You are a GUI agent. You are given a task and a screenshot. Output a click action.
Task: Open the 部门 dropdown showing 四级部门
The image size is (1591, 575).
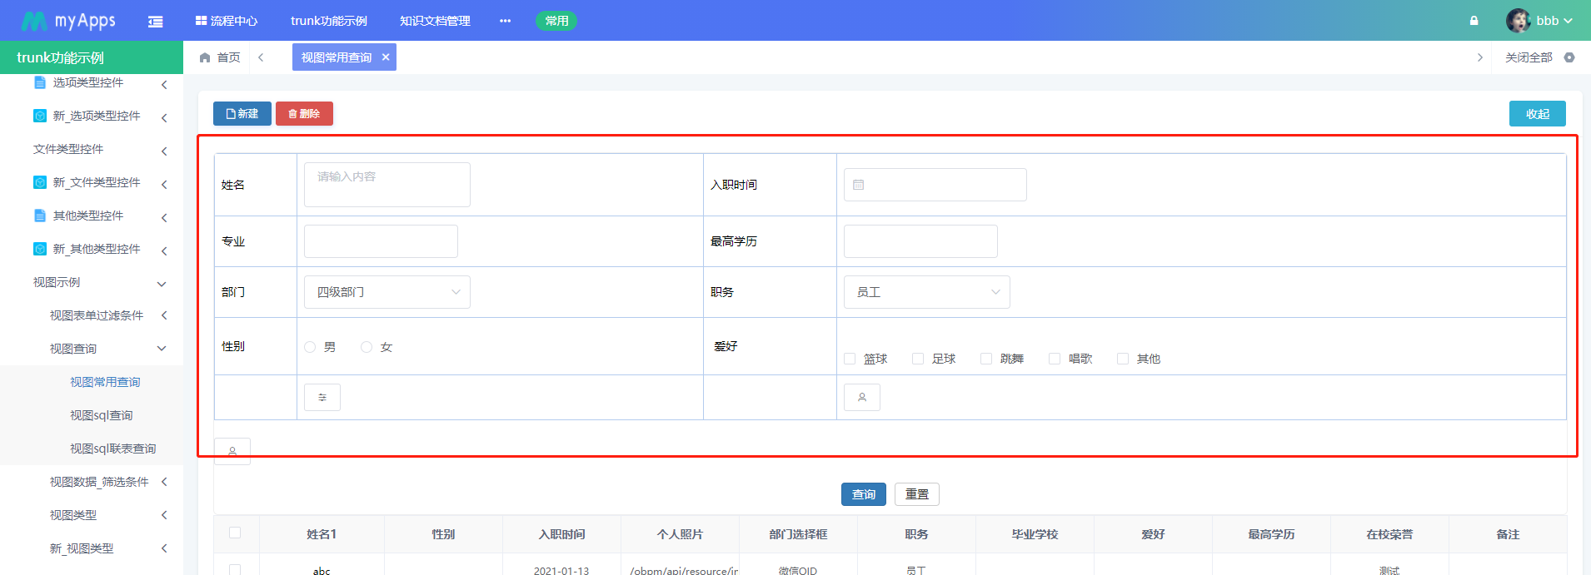click(387, 292)
